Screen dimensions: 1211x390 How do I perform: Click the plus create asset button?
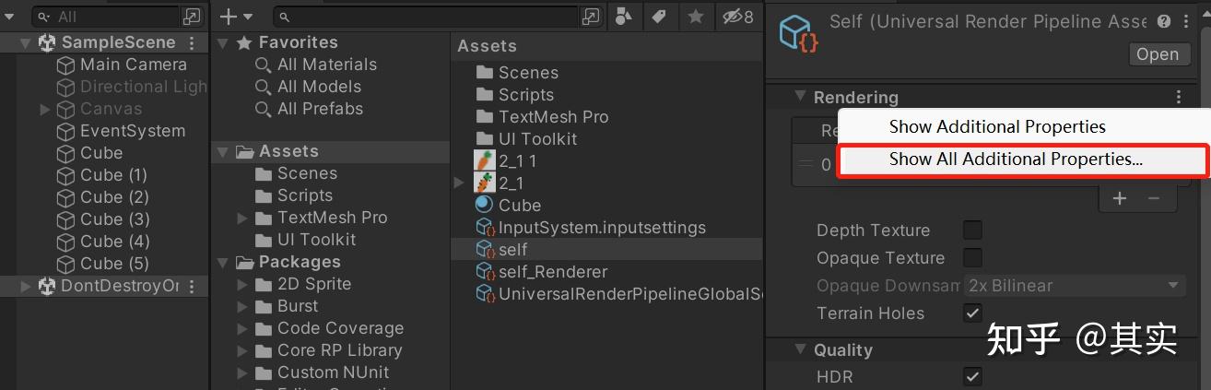click(x=234, y=17)
